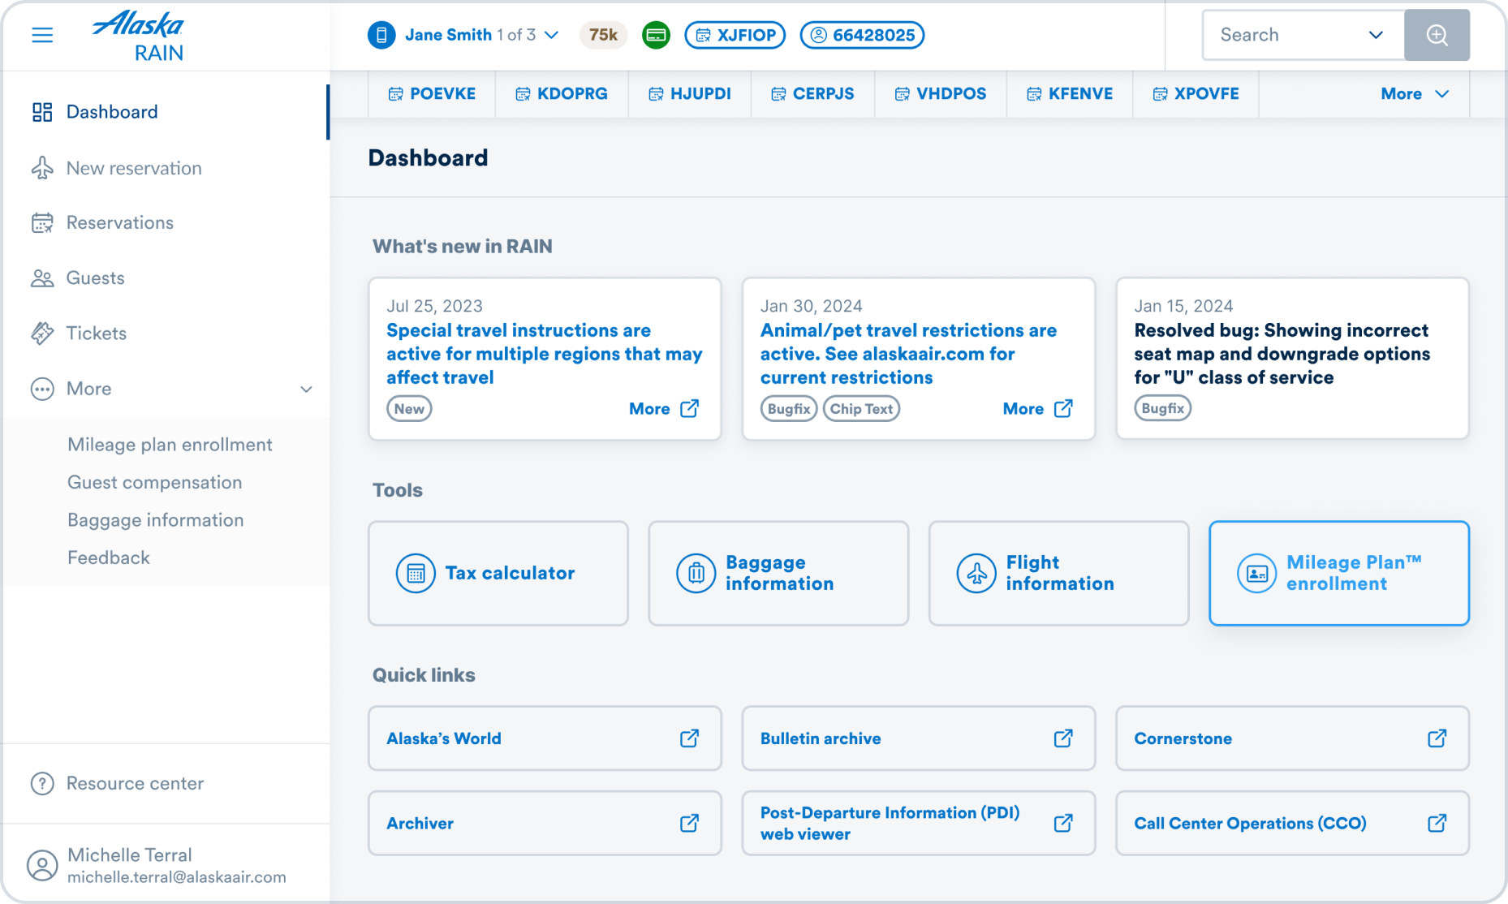Click the michelle.terral@alaskaair.com email text
Screen dimensions: 1508x904
(177, 877)
